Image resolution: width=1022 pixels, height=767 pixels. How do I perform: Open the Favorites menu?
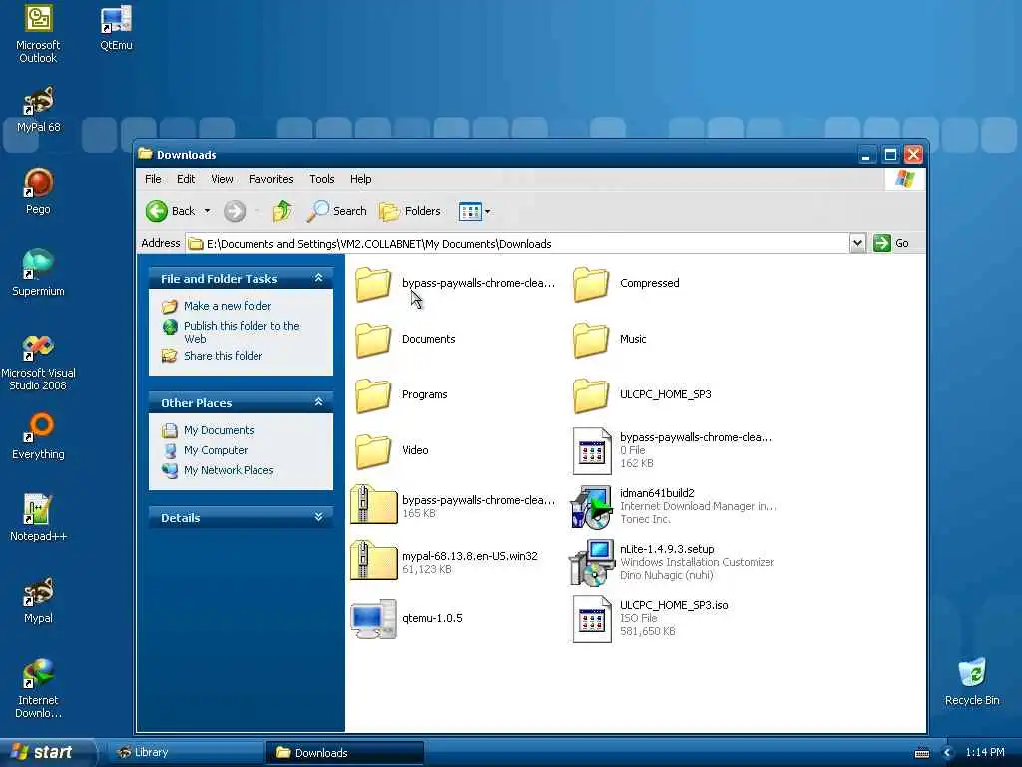point(271,179)
